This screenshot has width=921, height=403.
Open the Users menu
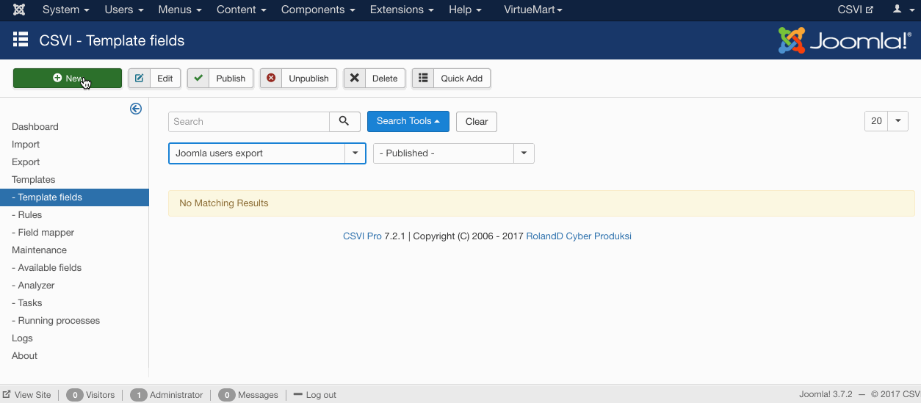click(123, 10)
